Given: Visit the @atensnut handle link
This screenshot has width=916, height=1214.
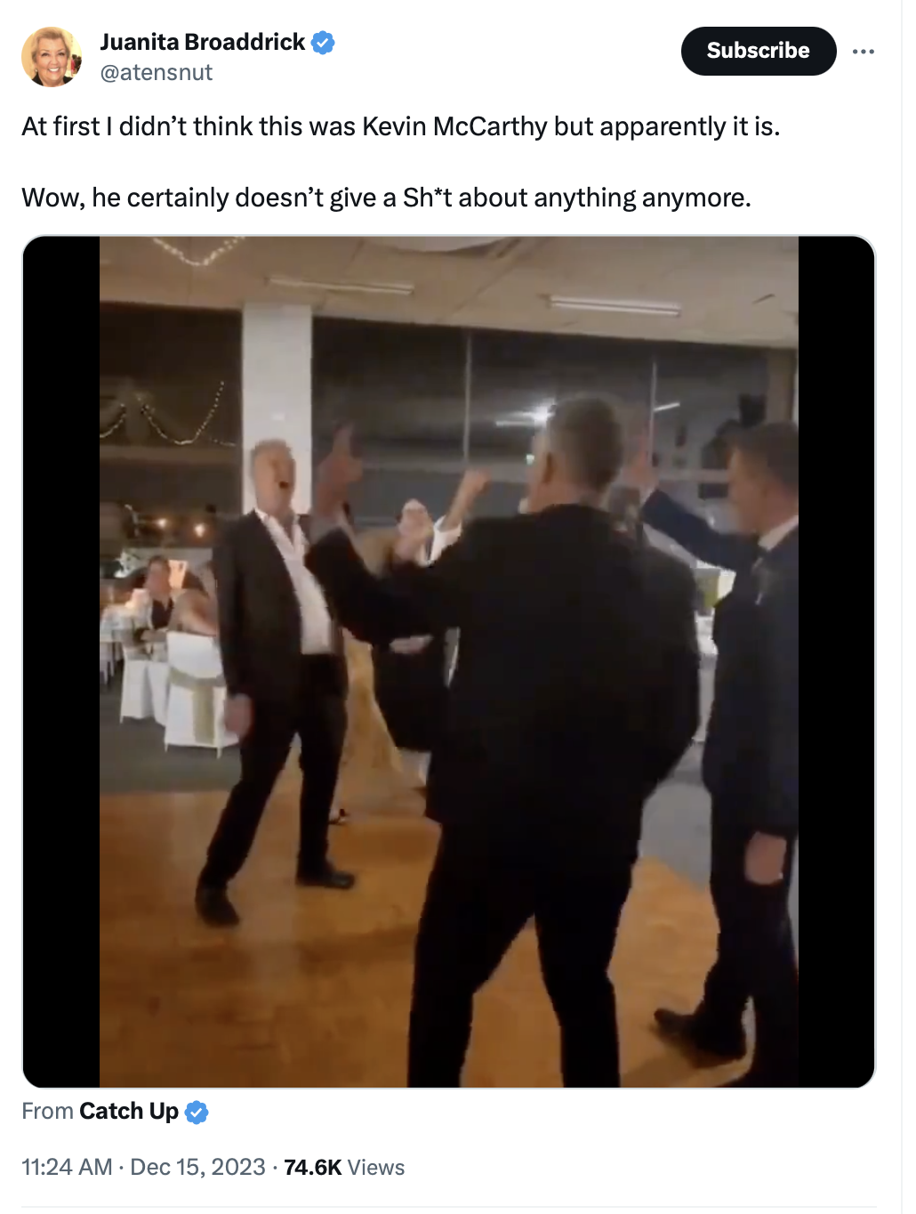Looking at the screenshot, I should click(x=157, y=73).
